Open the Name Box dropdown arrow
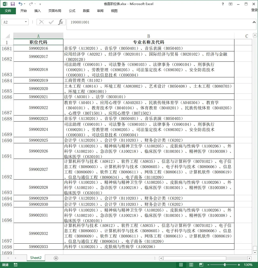 click(26, 22)
